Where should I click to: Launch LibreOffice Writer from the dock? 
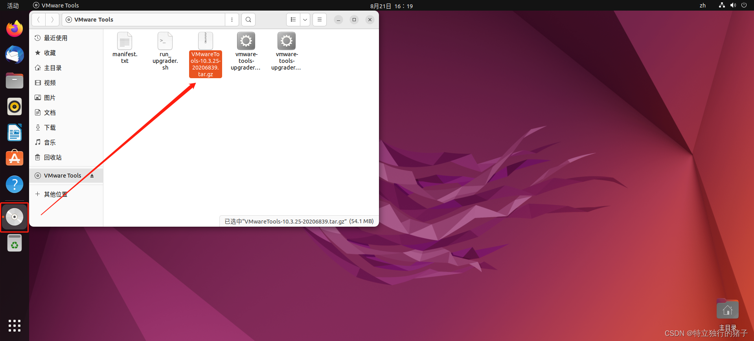(15, 132)
